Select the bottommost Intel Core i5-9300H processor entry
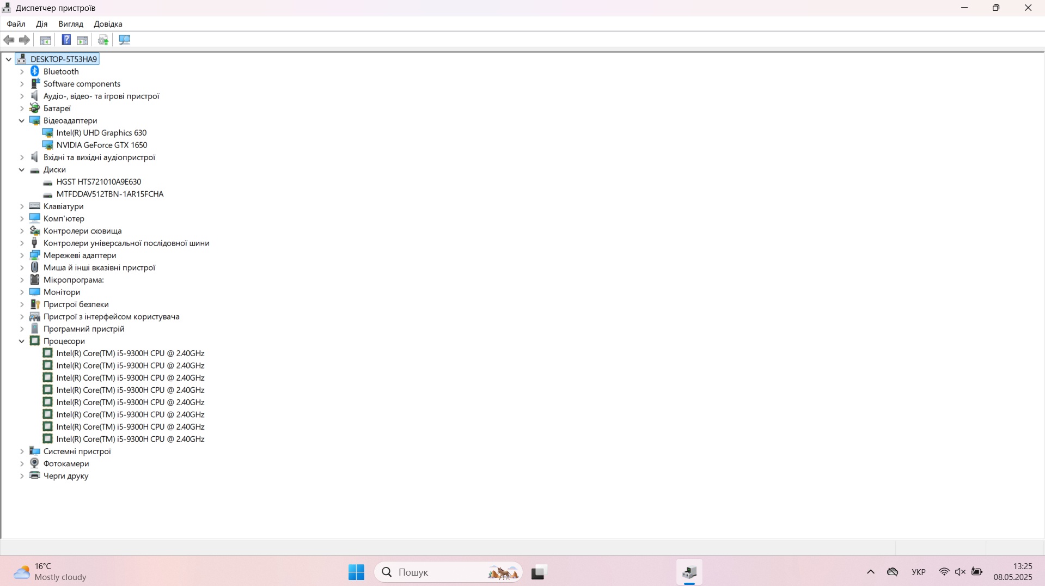1045x586 pixels. pyautogui.click(x=130, y=439)
